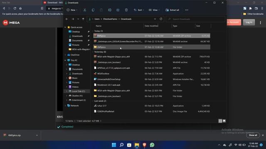
Task: Click browser reload button
Action: coord(15,8)
